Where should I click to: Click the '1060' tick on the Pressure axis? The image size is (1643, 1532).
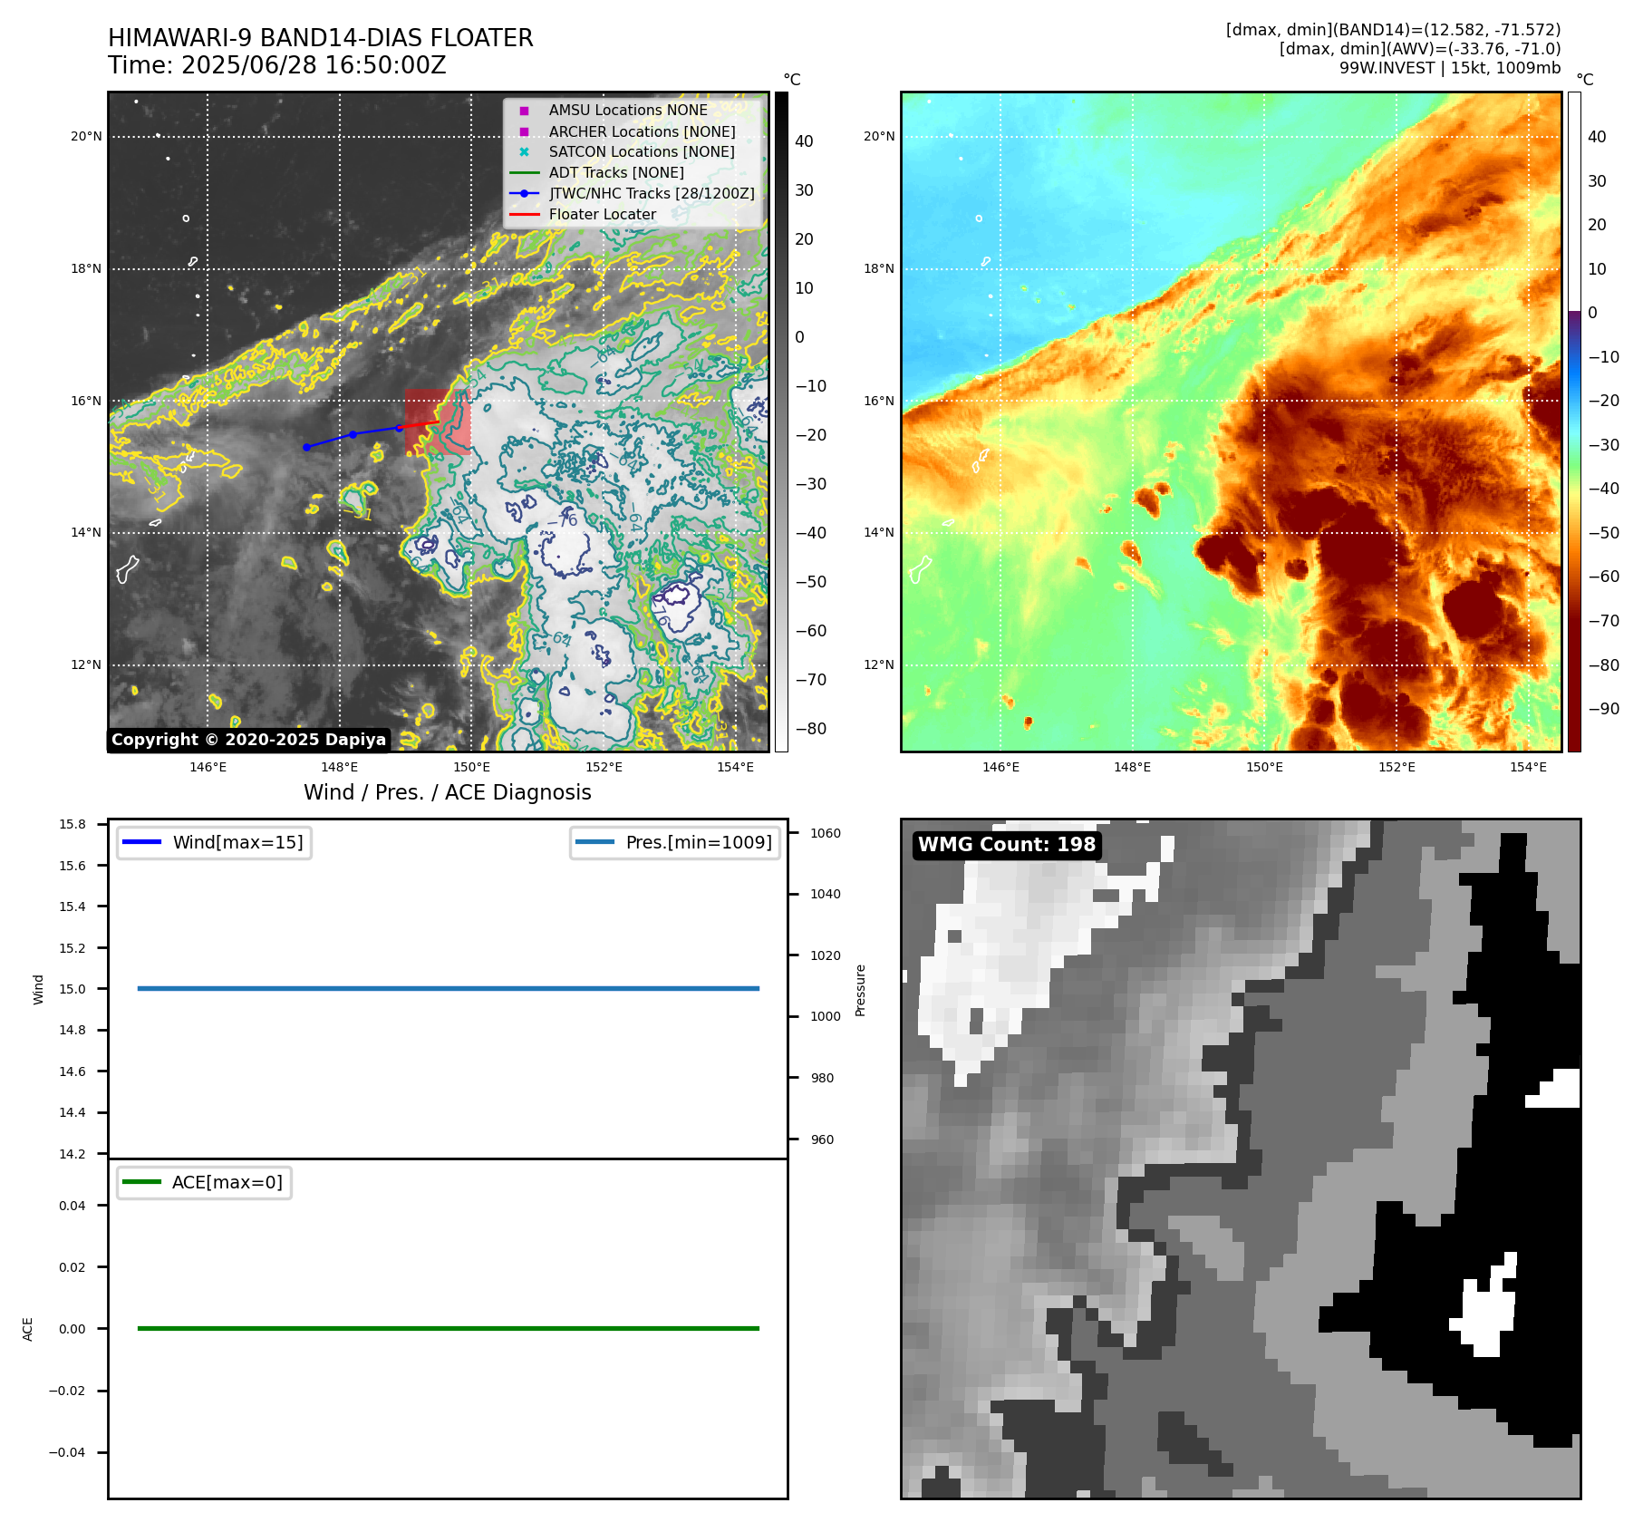[826, 833]
